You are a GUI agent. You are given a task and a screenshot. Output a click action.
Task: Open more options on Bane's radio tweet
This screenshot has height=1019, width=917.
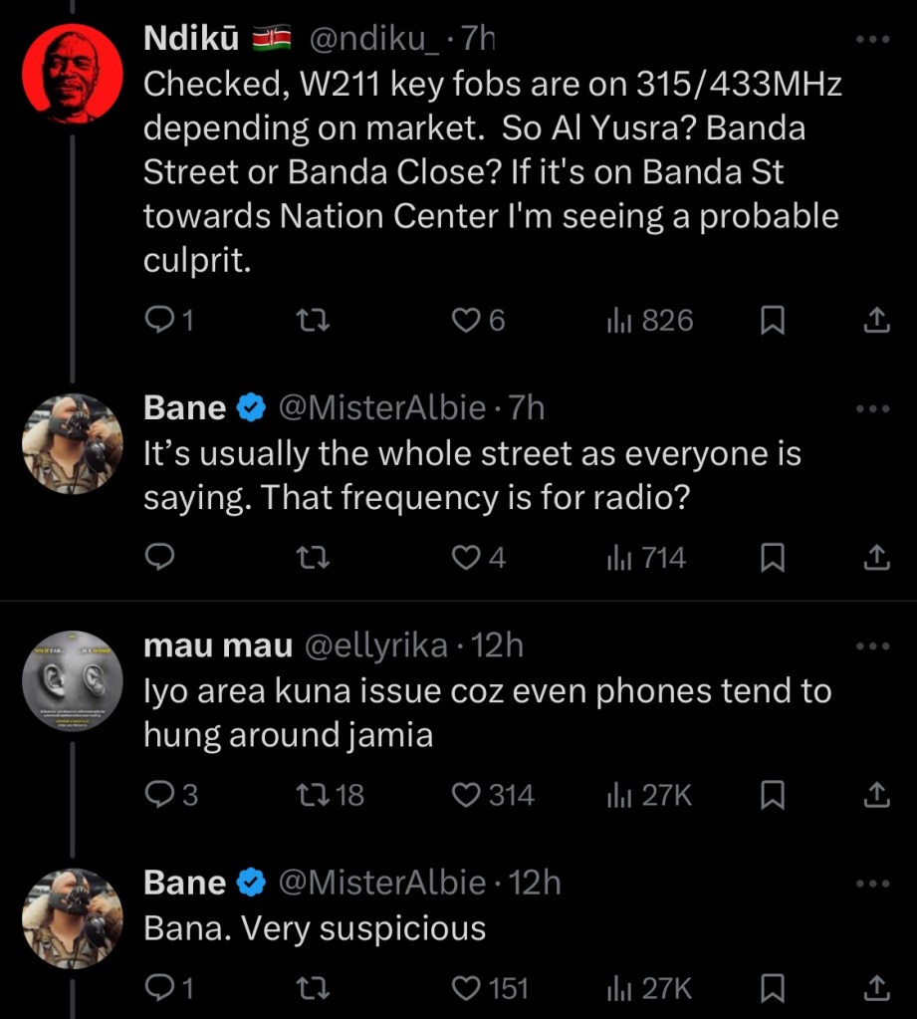(872, 408)
